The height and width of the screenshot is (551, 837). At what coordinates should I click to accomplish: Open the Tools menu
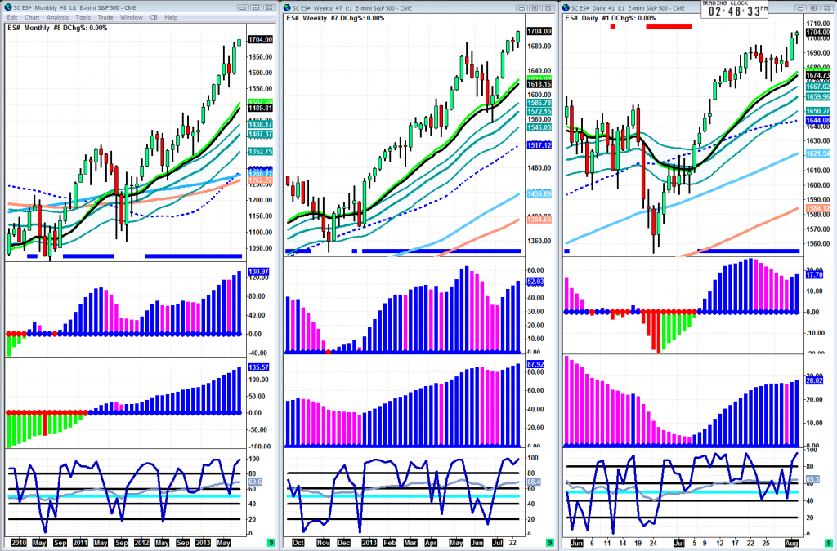pyautogui.click(x=83, y=17)
